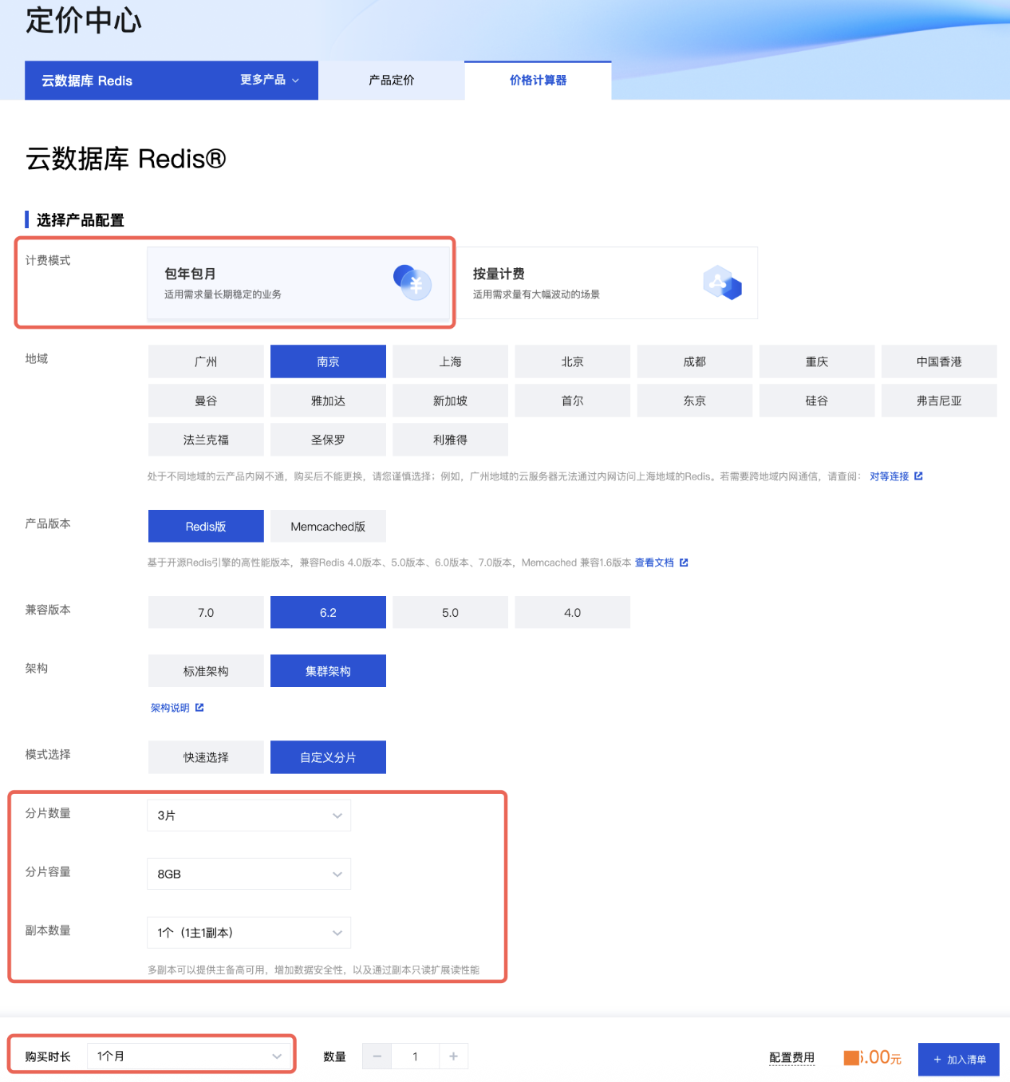
Task: Select 重庆 region
Action: point(817,361)
